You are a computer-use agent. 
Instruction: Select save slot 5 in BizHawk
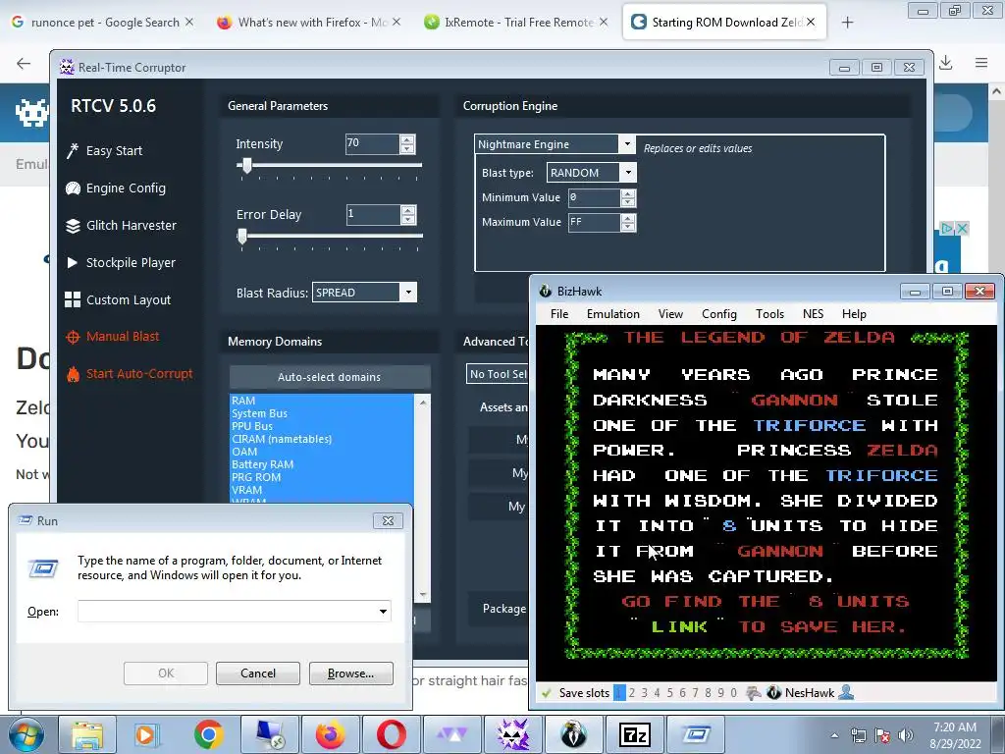[x=669, y=693]
